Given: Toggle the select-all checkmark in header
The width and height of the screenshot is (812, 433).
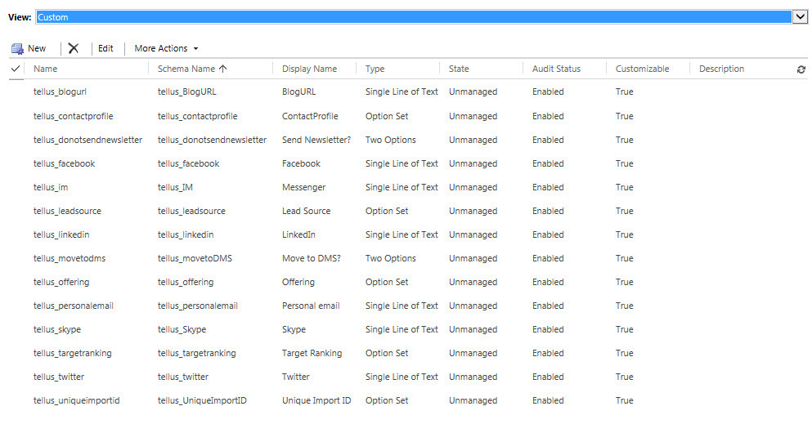Looking at the screenshot, I should (x=16, y=69).
